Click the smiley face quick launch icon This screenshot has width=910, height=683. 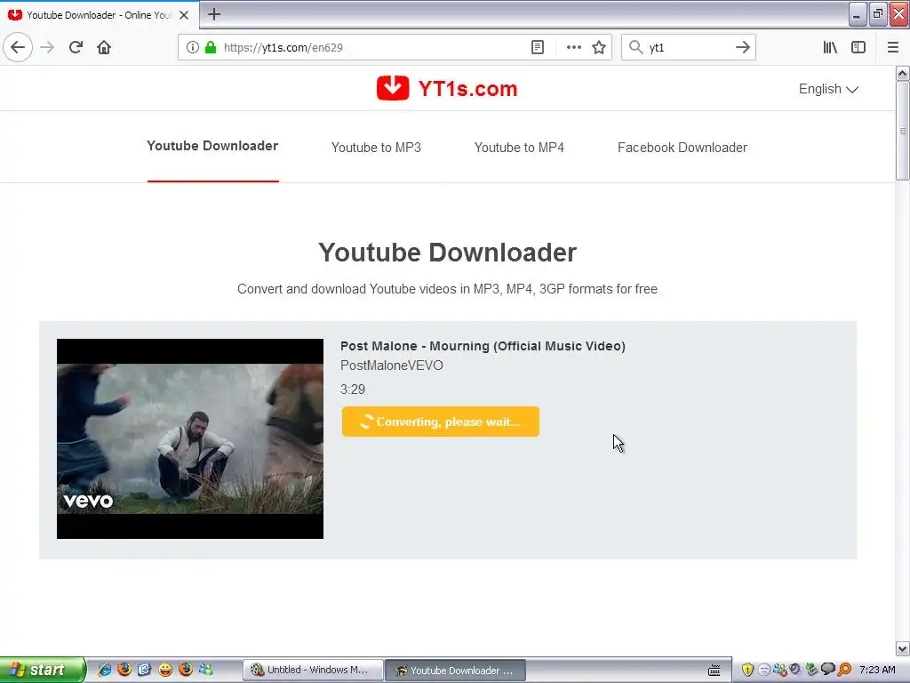coord(165,670)
